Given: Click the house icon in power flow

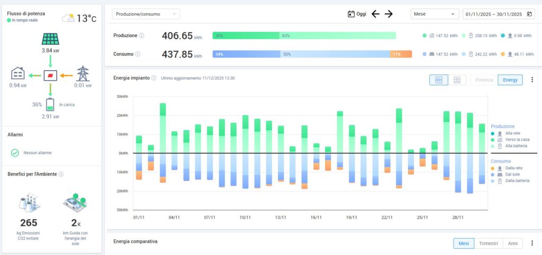Looking at the screenshot, I should pyautogui.click(x=18, y=74).
